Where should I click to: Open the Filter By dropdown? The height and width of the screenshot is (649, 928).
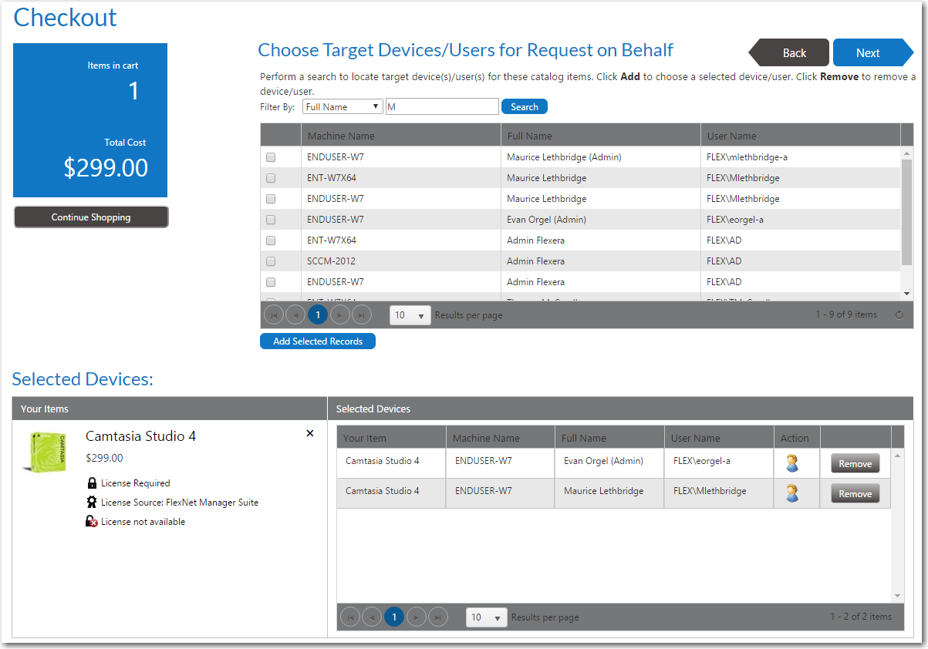pyautogui.click(x=342, y=106)
